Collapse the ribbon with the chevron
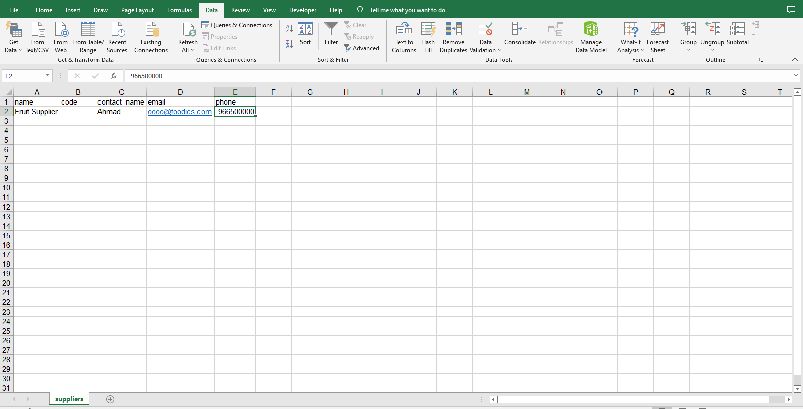The width and height of the screenshot is (803, 409). click(x=795, y=60)
